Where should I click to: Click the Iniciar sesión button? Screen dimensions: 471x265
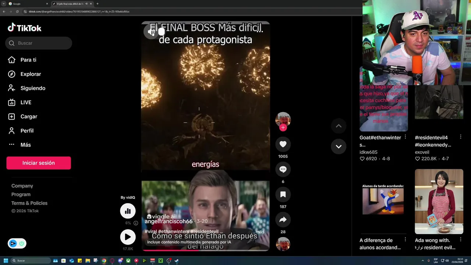39,163
